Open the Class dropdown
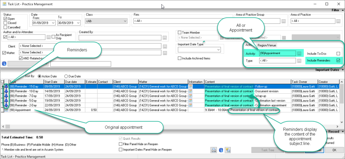 [x=125, y=21]
